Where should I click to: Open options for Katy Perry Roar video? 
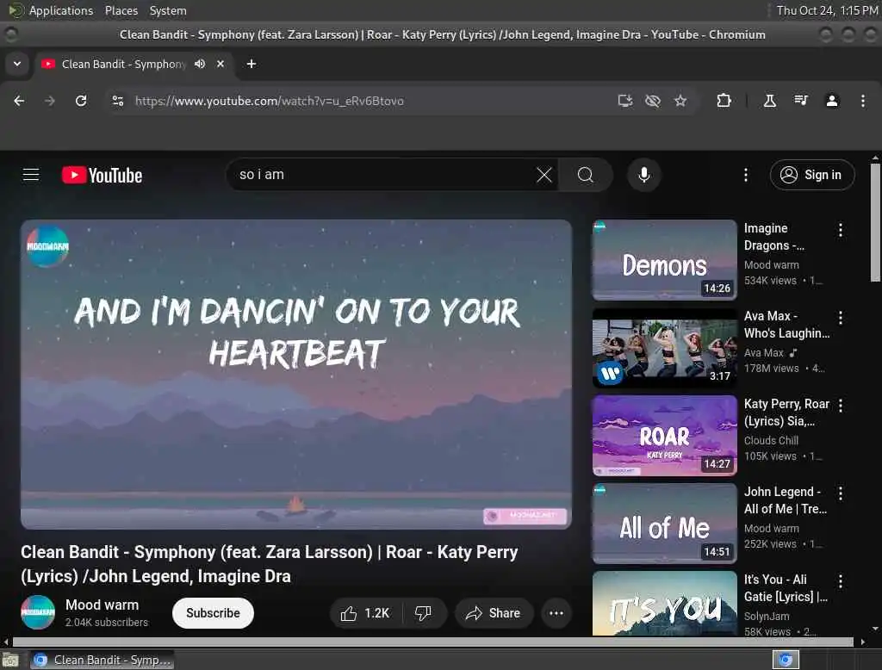tap(841, 406)
